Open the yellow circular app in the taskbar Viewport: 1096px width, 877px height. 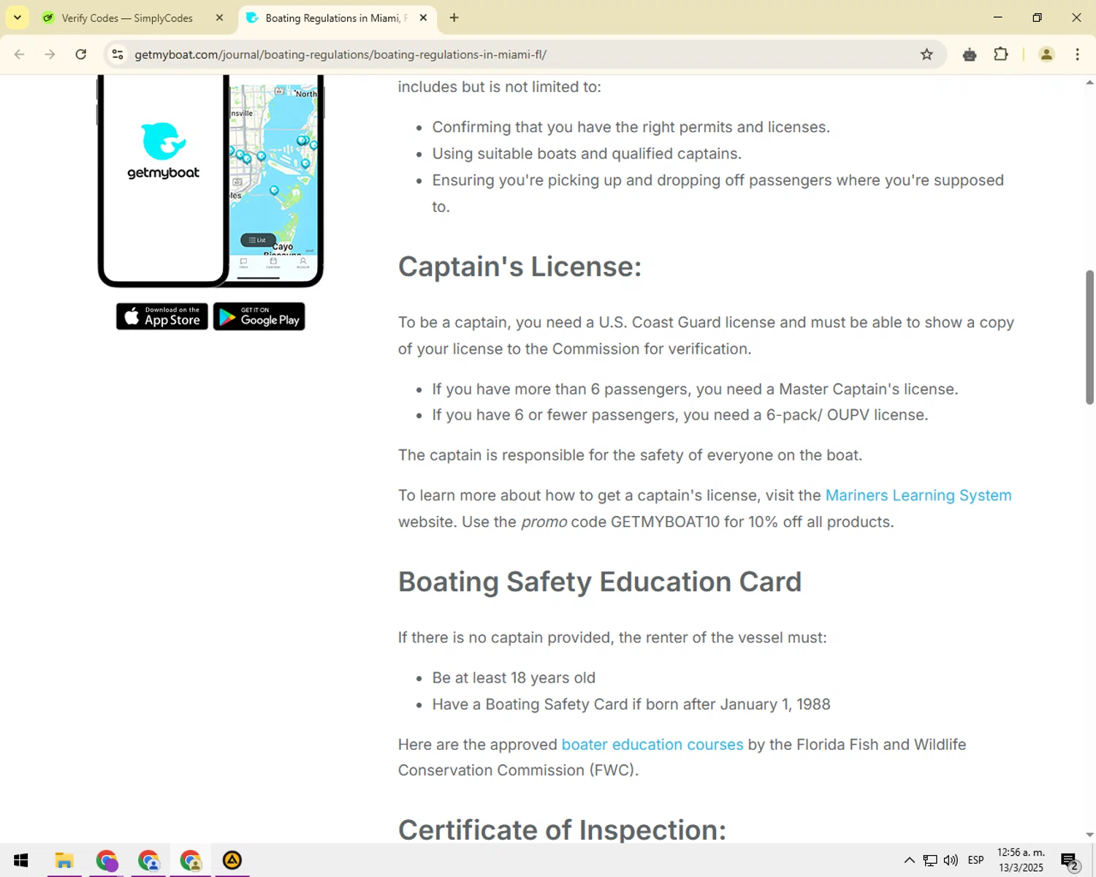[232, 860]
